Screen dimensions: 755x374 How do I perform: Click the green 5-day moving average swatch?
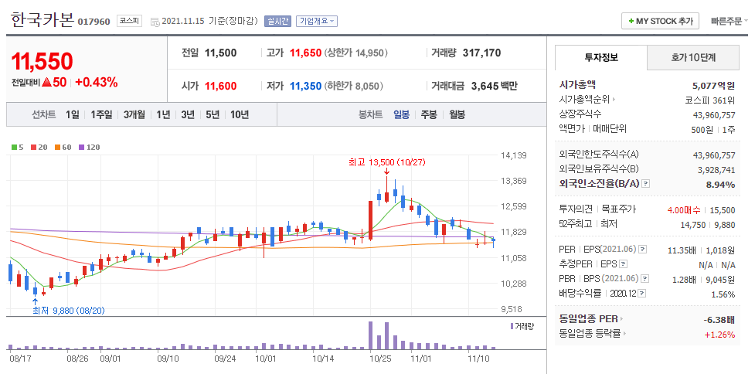point(13,148)
